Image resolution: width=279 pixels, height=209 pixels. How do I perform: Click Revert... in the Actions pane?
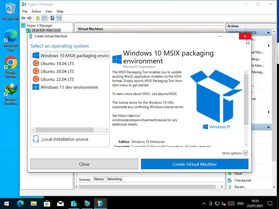coord(240,187)
